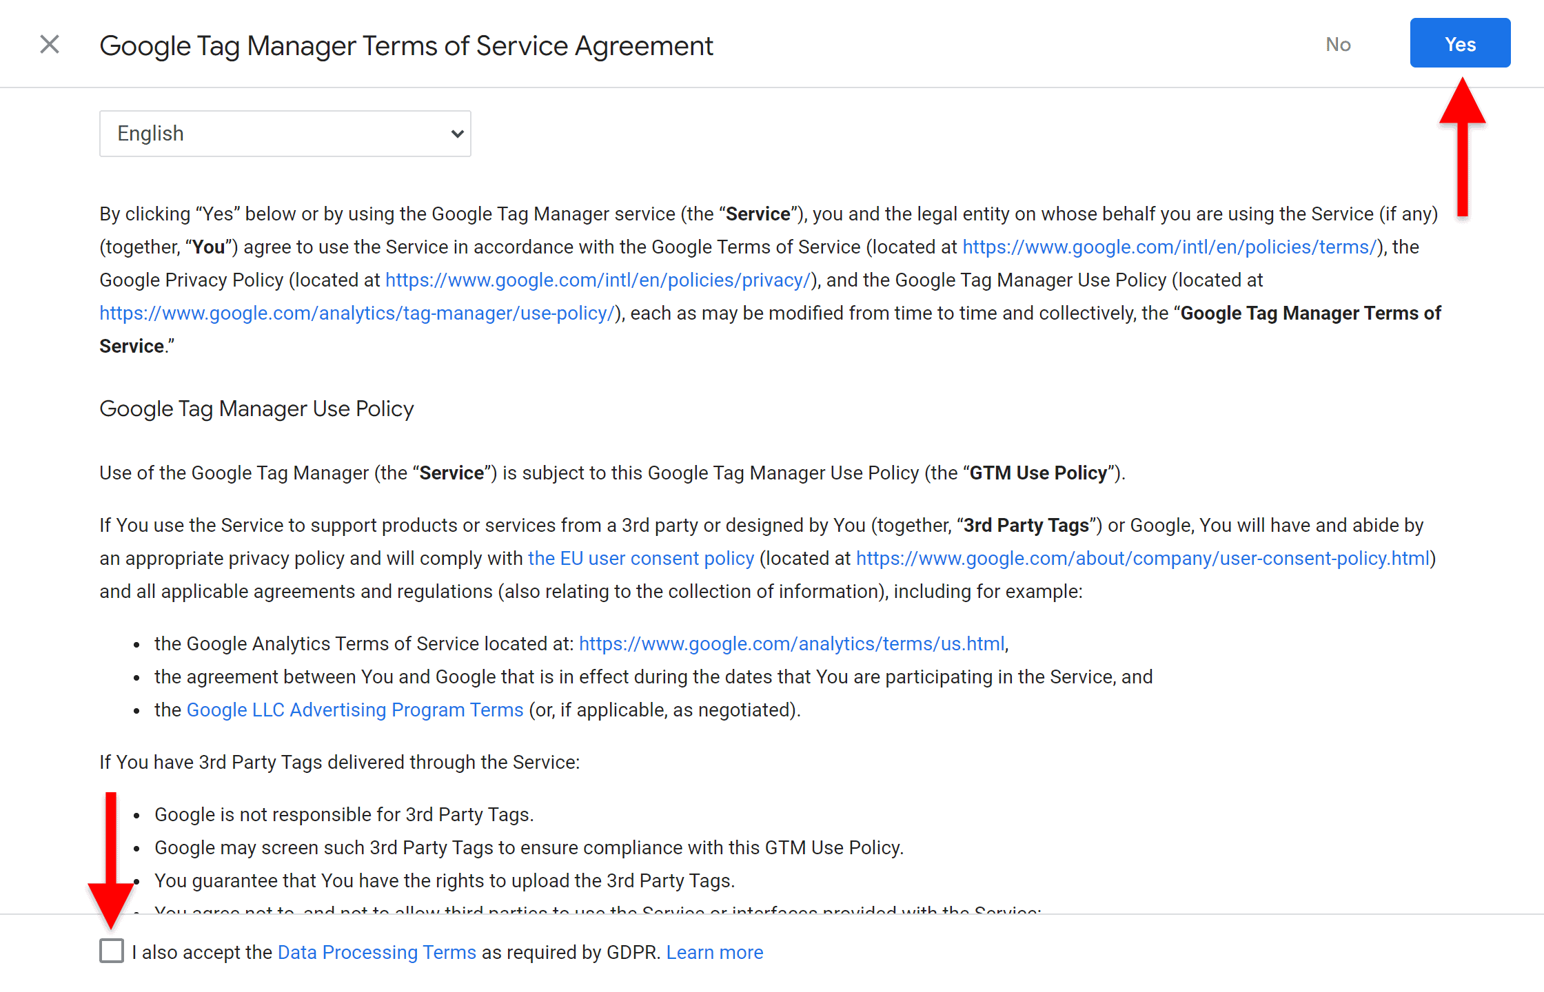Click Learn more about GDPR
1544x992 pixels.
714,952
